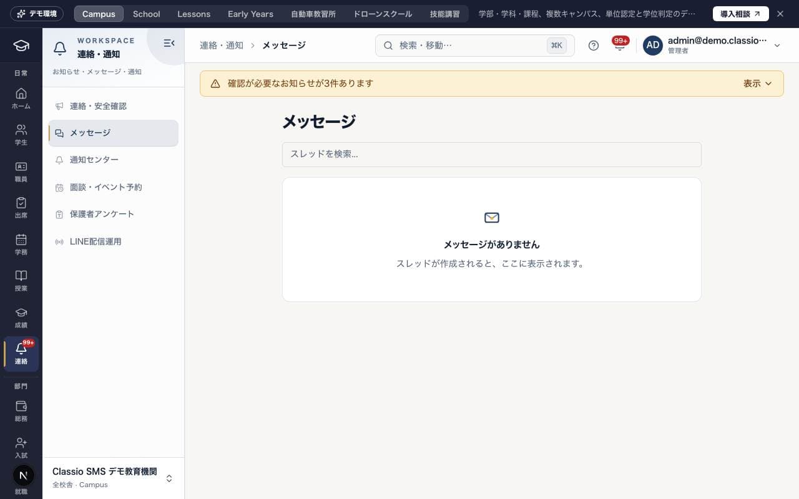Open 連絡・安全確認 menu item
799x499 pixels.
pyautogui.click(x=113, y=106)
